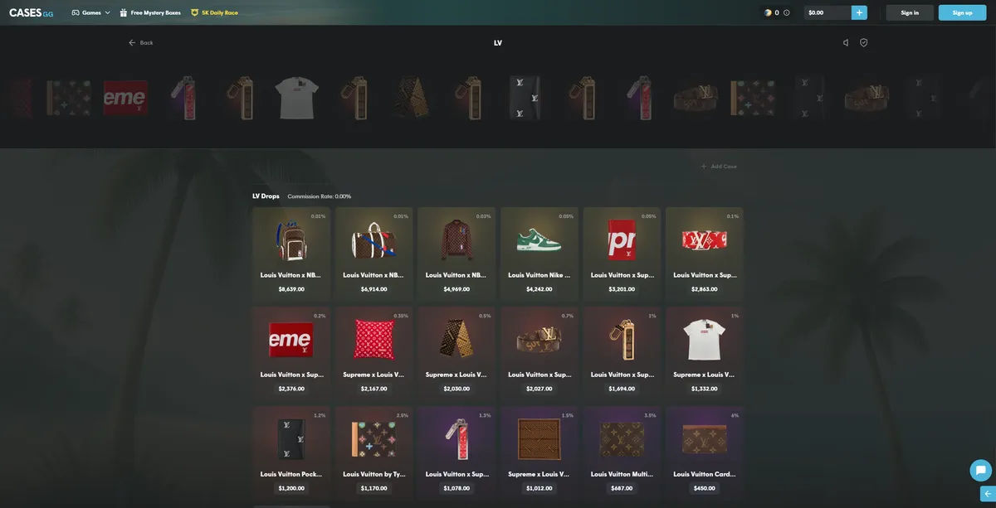Viewport: 996px width, 508px height.
Task: Select the $2,030.00 monogram scarf drop
Action: (x=456, y=353)
